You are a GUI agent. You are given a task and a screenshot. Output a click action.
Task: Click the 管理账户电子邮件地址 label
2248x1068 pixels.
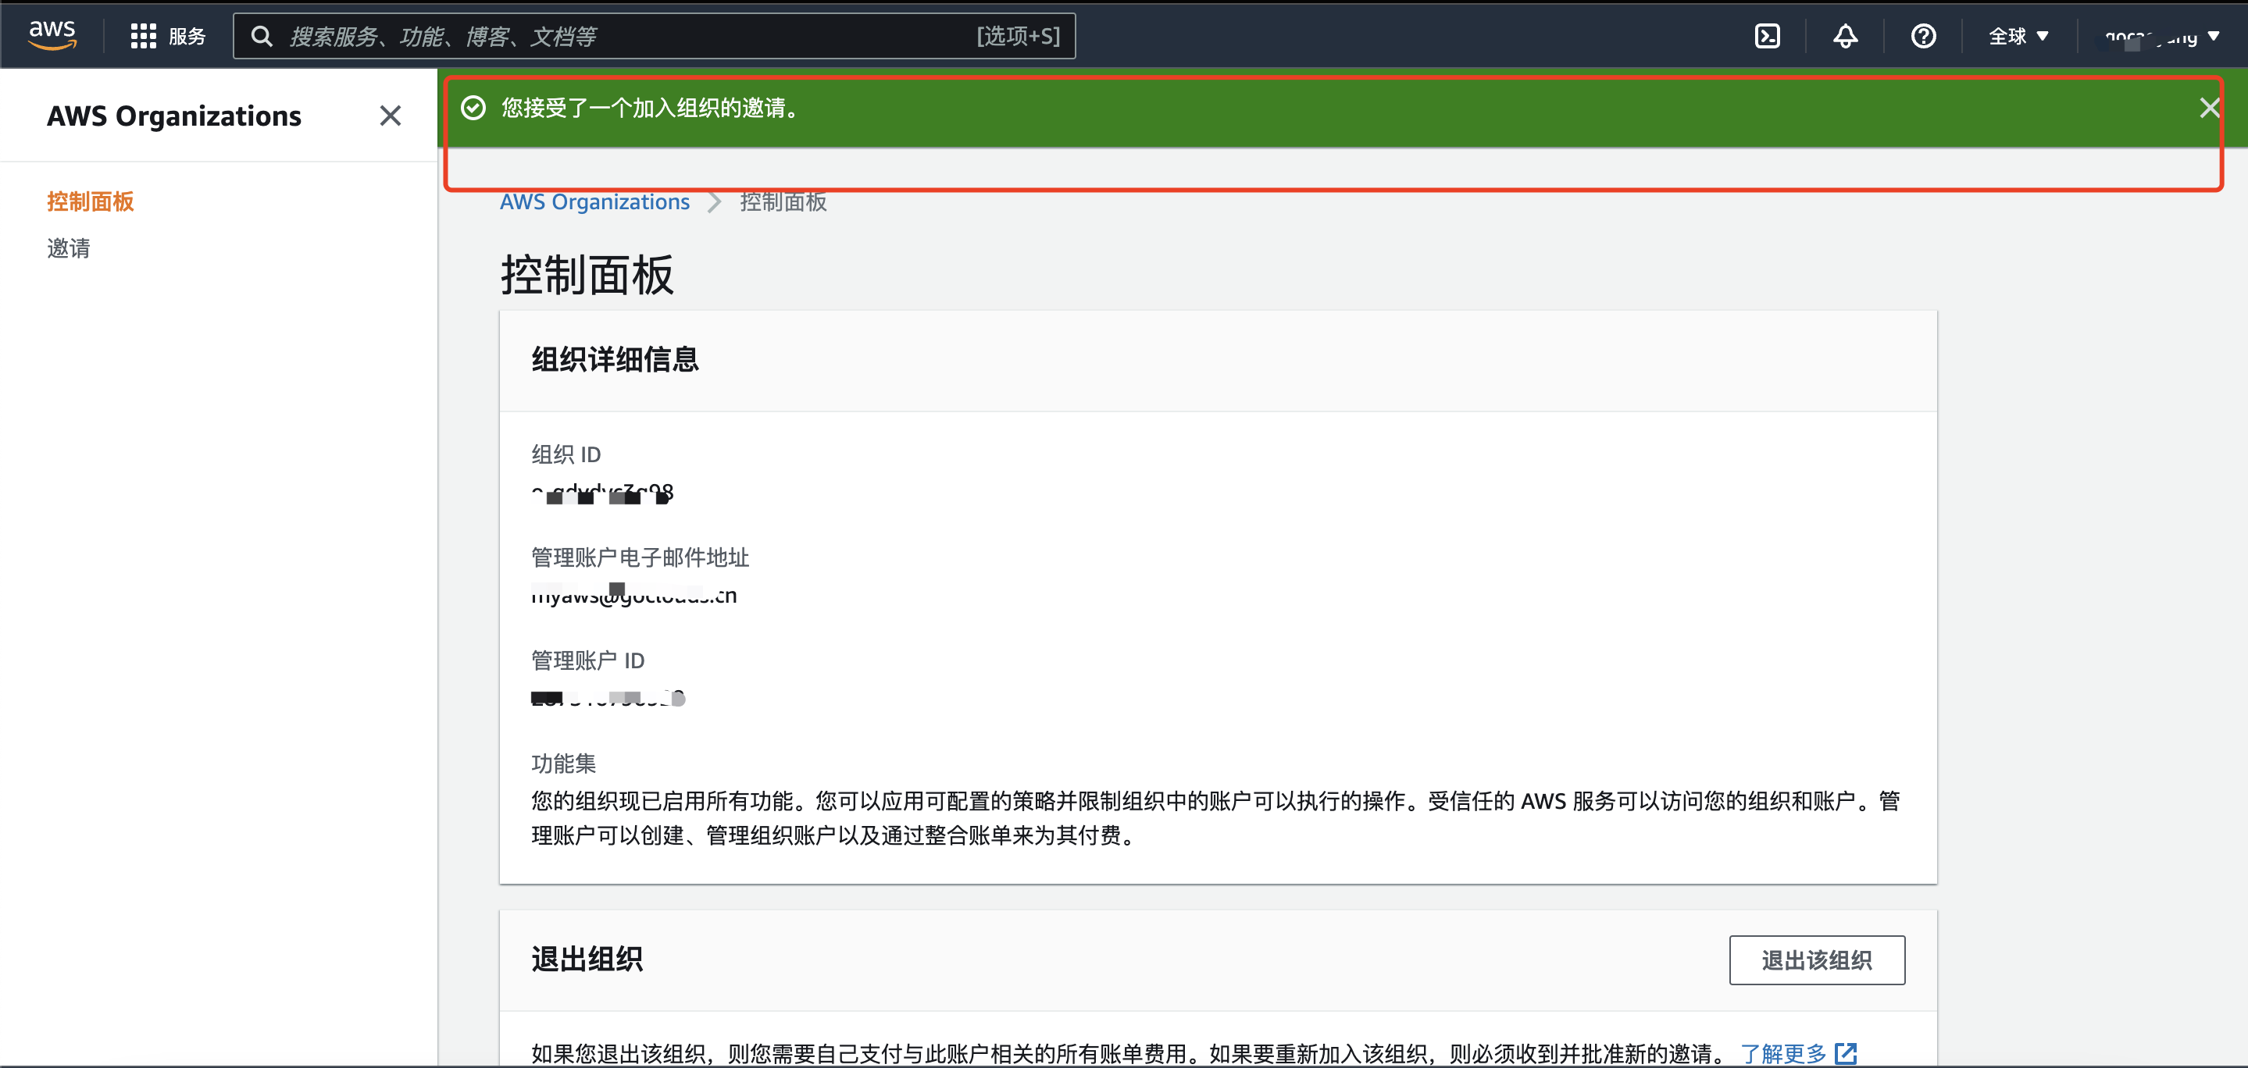coord(640,557)
